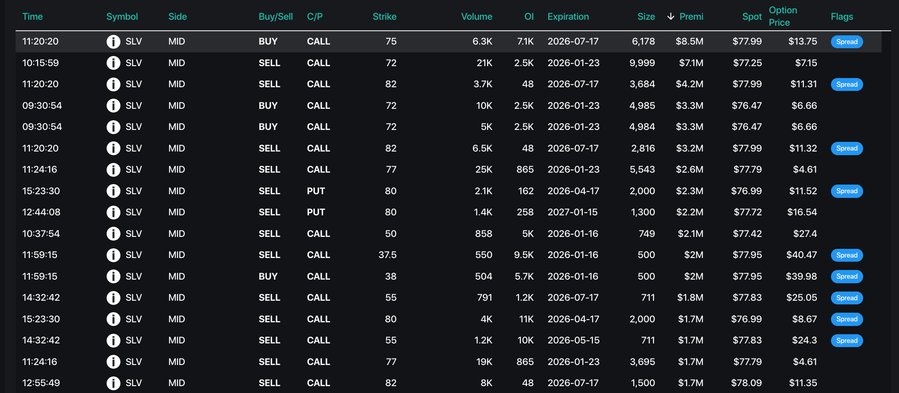
Task: Sort by the Strike column header
Action: [x=384, y=17]
